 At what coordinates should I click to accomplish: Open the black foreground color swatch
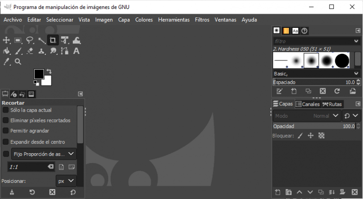point(39,74)
